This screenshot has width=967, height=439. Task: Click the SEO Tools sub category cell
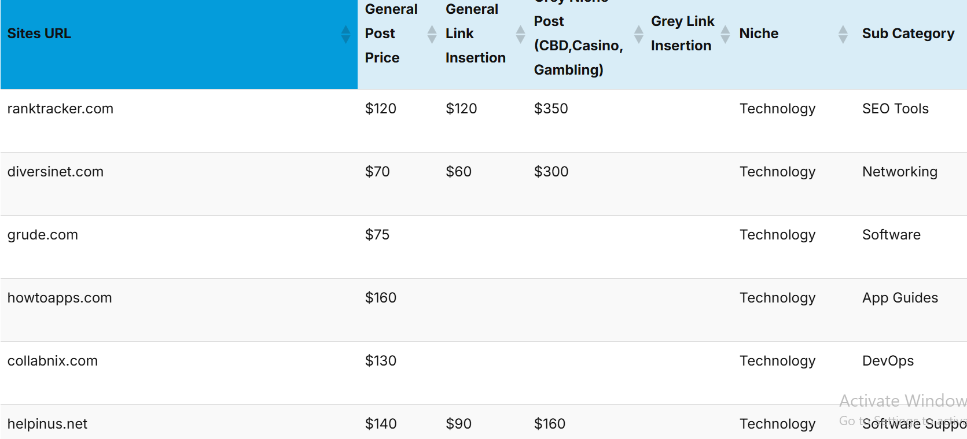pos(895,109)
